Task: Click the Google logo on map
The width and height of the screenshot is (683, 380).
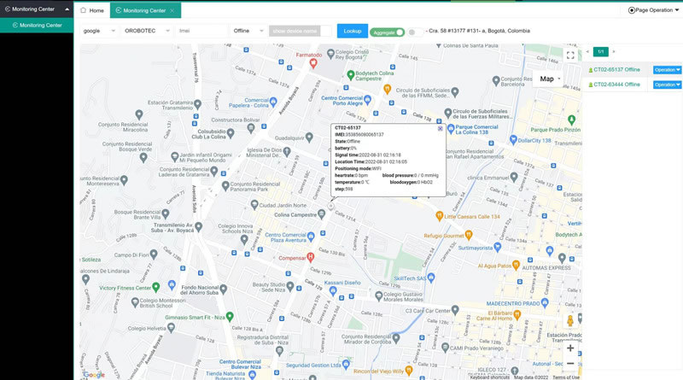Action: (94, 375)
